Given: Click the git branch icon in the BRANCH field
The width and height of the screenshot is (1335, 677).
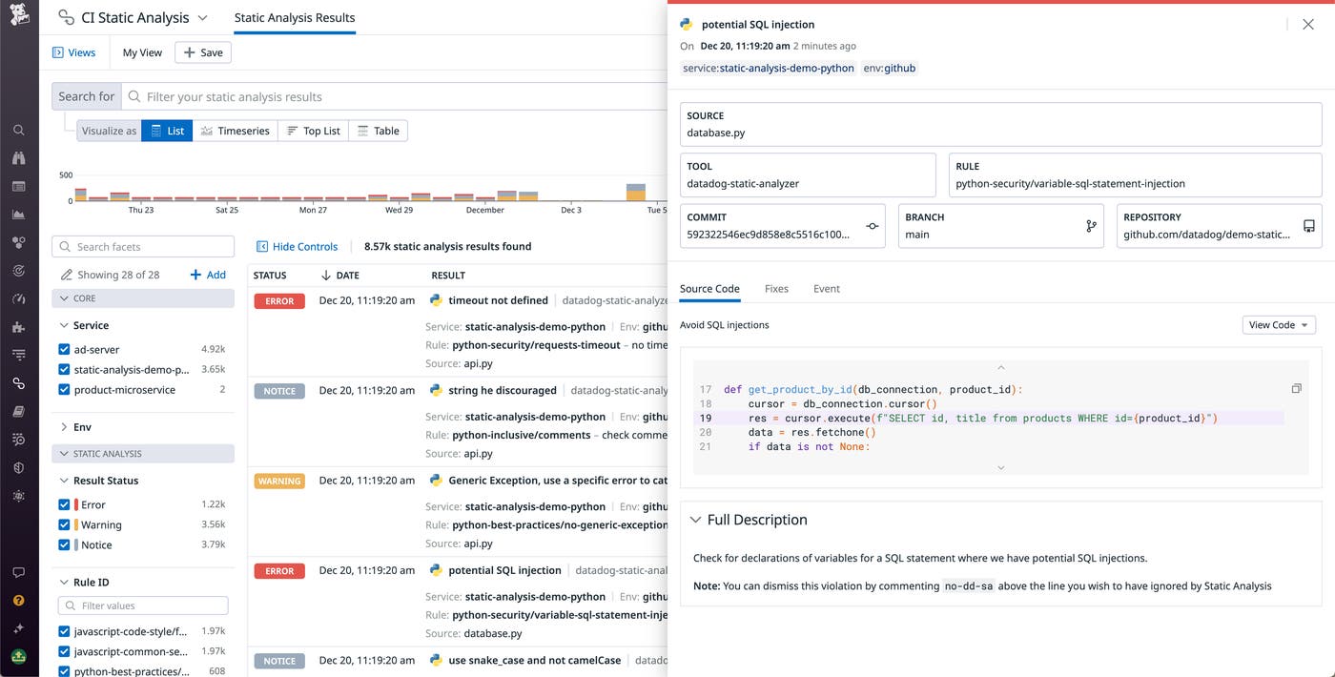Looking at the screenshot, I should point(1090,226).
